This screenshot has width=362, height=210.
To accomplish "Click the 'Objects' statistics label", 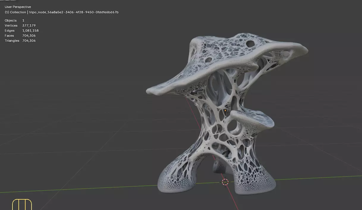I will [11, 20].
